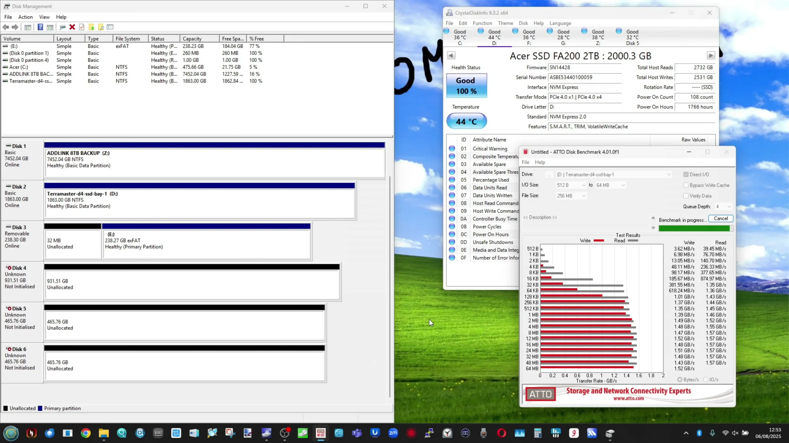Open Opera browser from taskbar

[501, 433]
